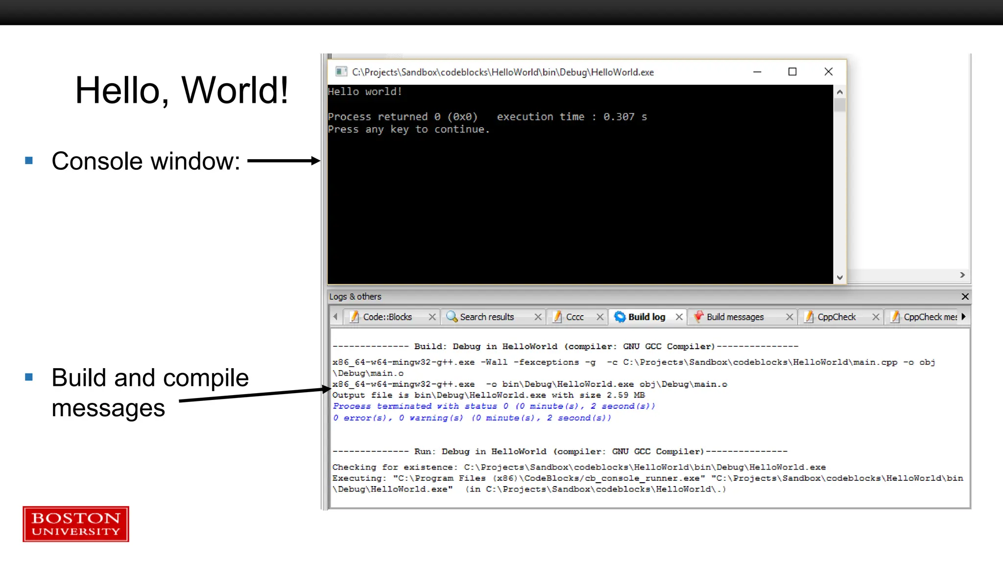Select the Search results tab

[486, 317]
